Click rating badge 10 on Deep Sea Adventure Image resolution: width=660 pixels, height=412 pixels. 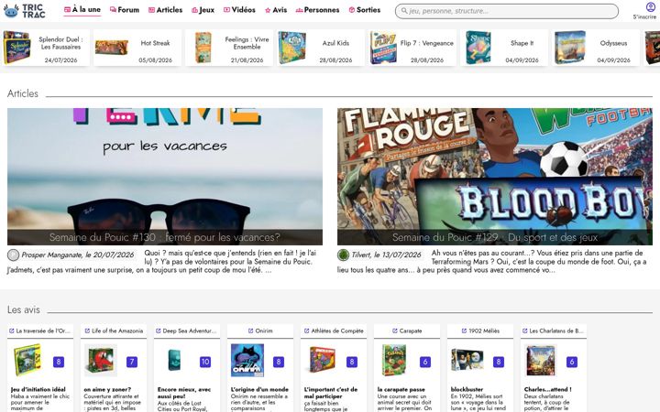[x=205, y=362]
